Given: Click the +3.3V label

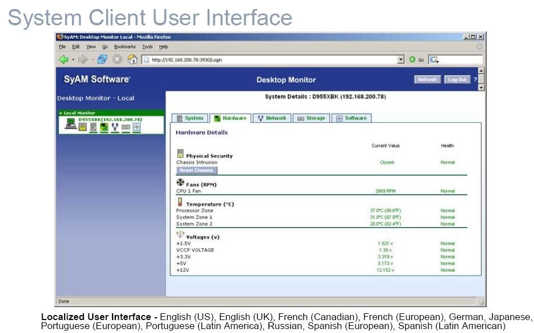Looking at the screenshot, I should click(x=183, y=256).
